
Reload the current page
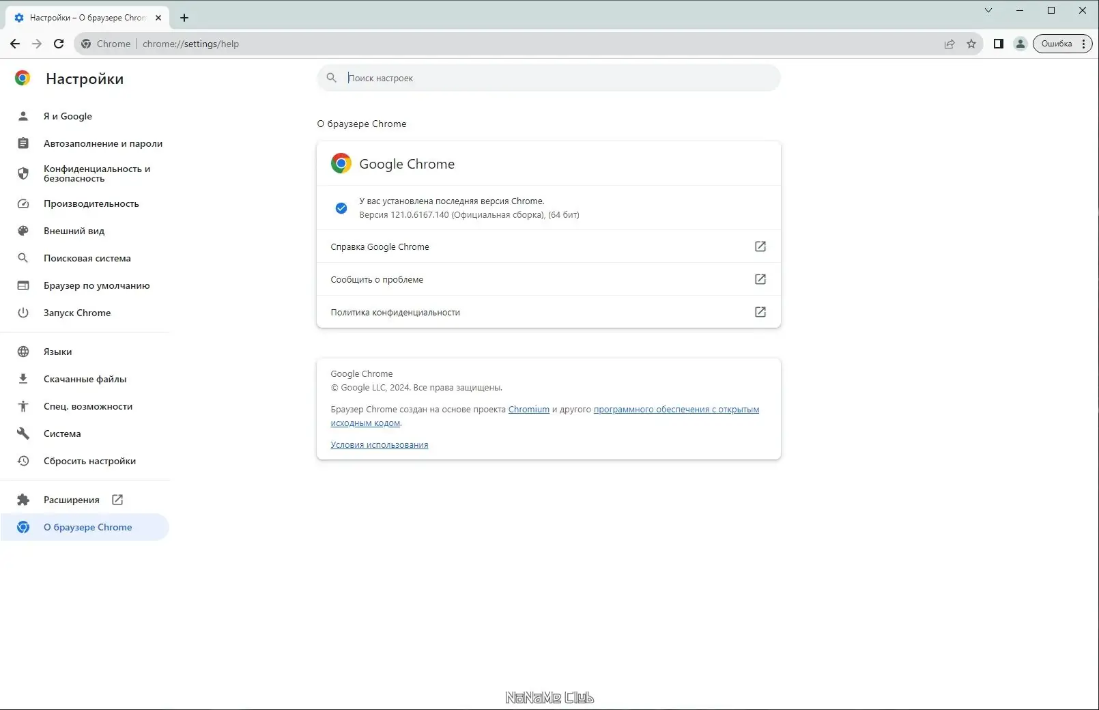coord(59,44)
